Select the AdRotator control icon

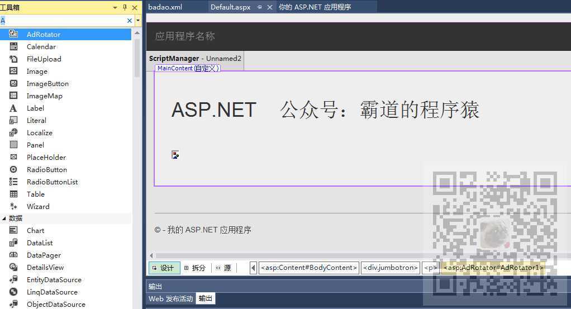pyautogui.click(x=13, y=34)
